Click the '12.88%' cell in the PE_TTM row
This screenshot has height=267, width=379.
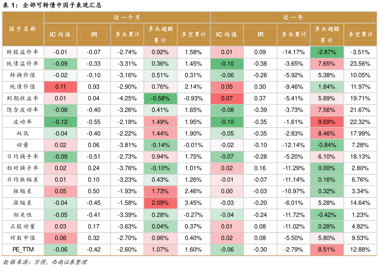(360, 250)
